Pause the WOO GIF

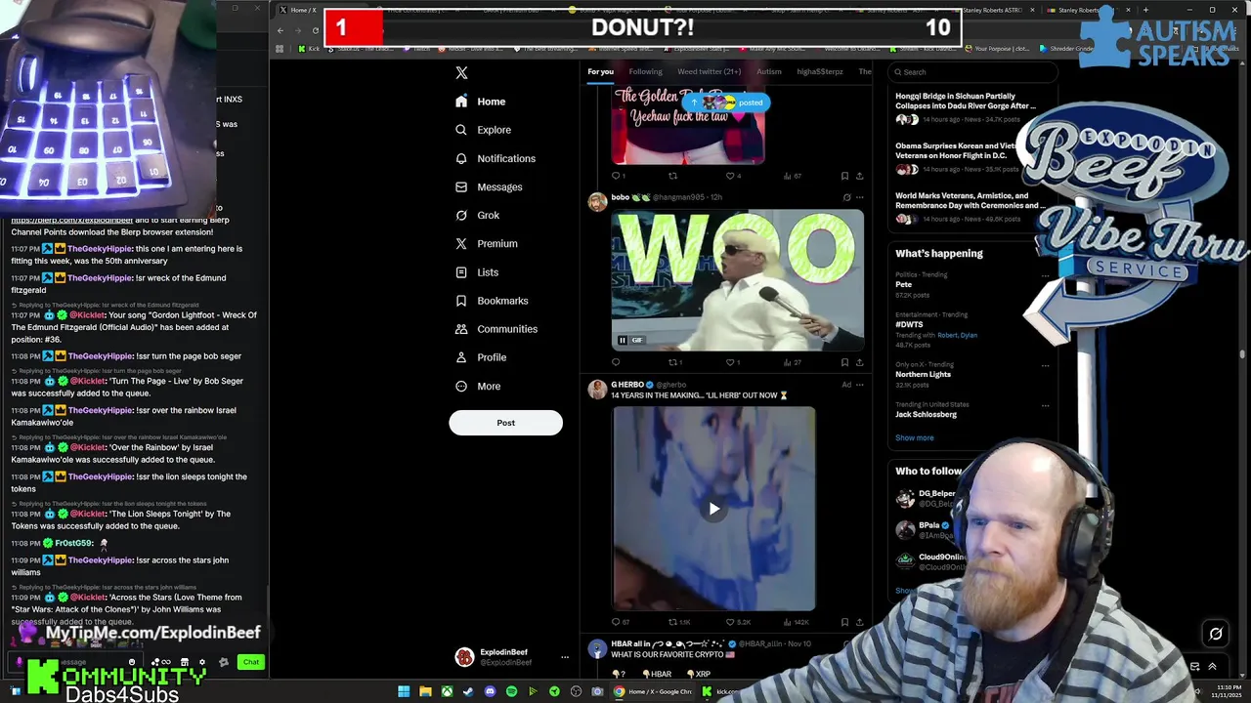[x=622, y=340]
